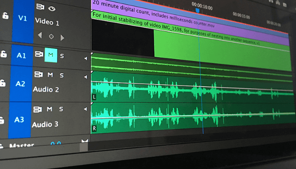Toggle sync lock on Video 1 track
296x169 pixels.
pos(40,7)
